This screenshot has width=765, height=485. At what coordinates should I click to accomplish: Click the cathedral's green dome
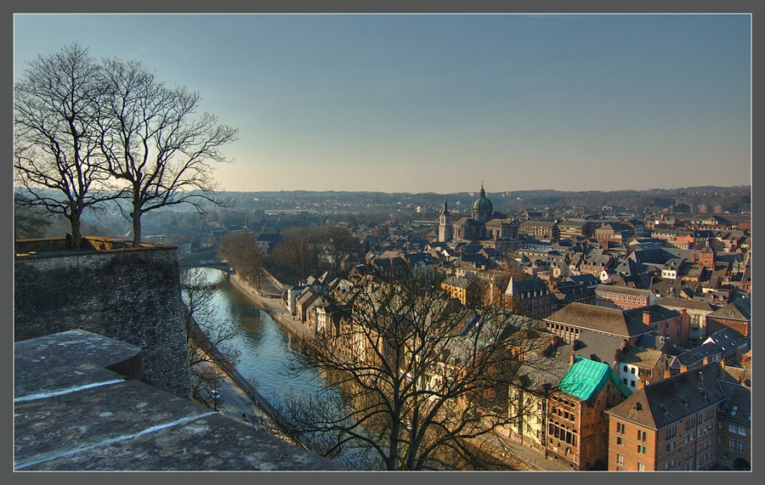[482, 203]
